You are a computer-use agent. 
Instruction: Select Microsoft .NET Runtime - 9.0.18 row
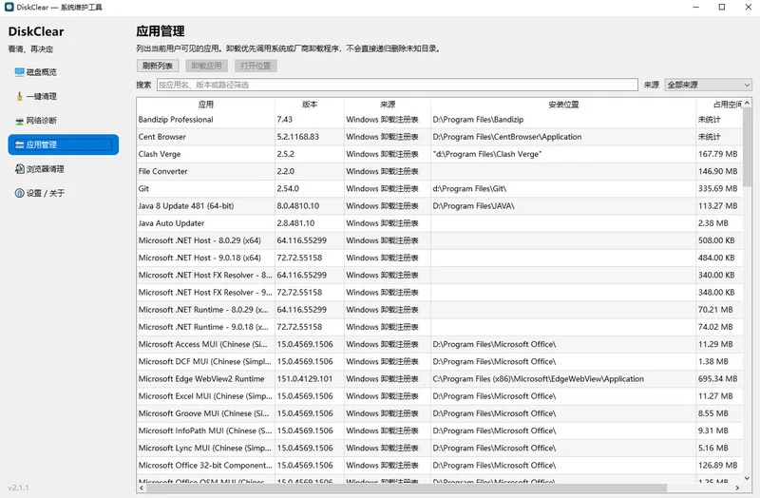pyautogui.click(x=440, y=327)
